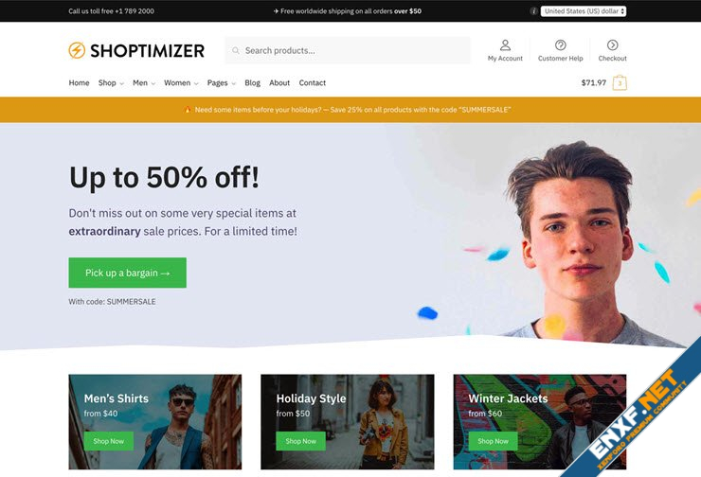Click the search magnifier icon

pos(235,50)
